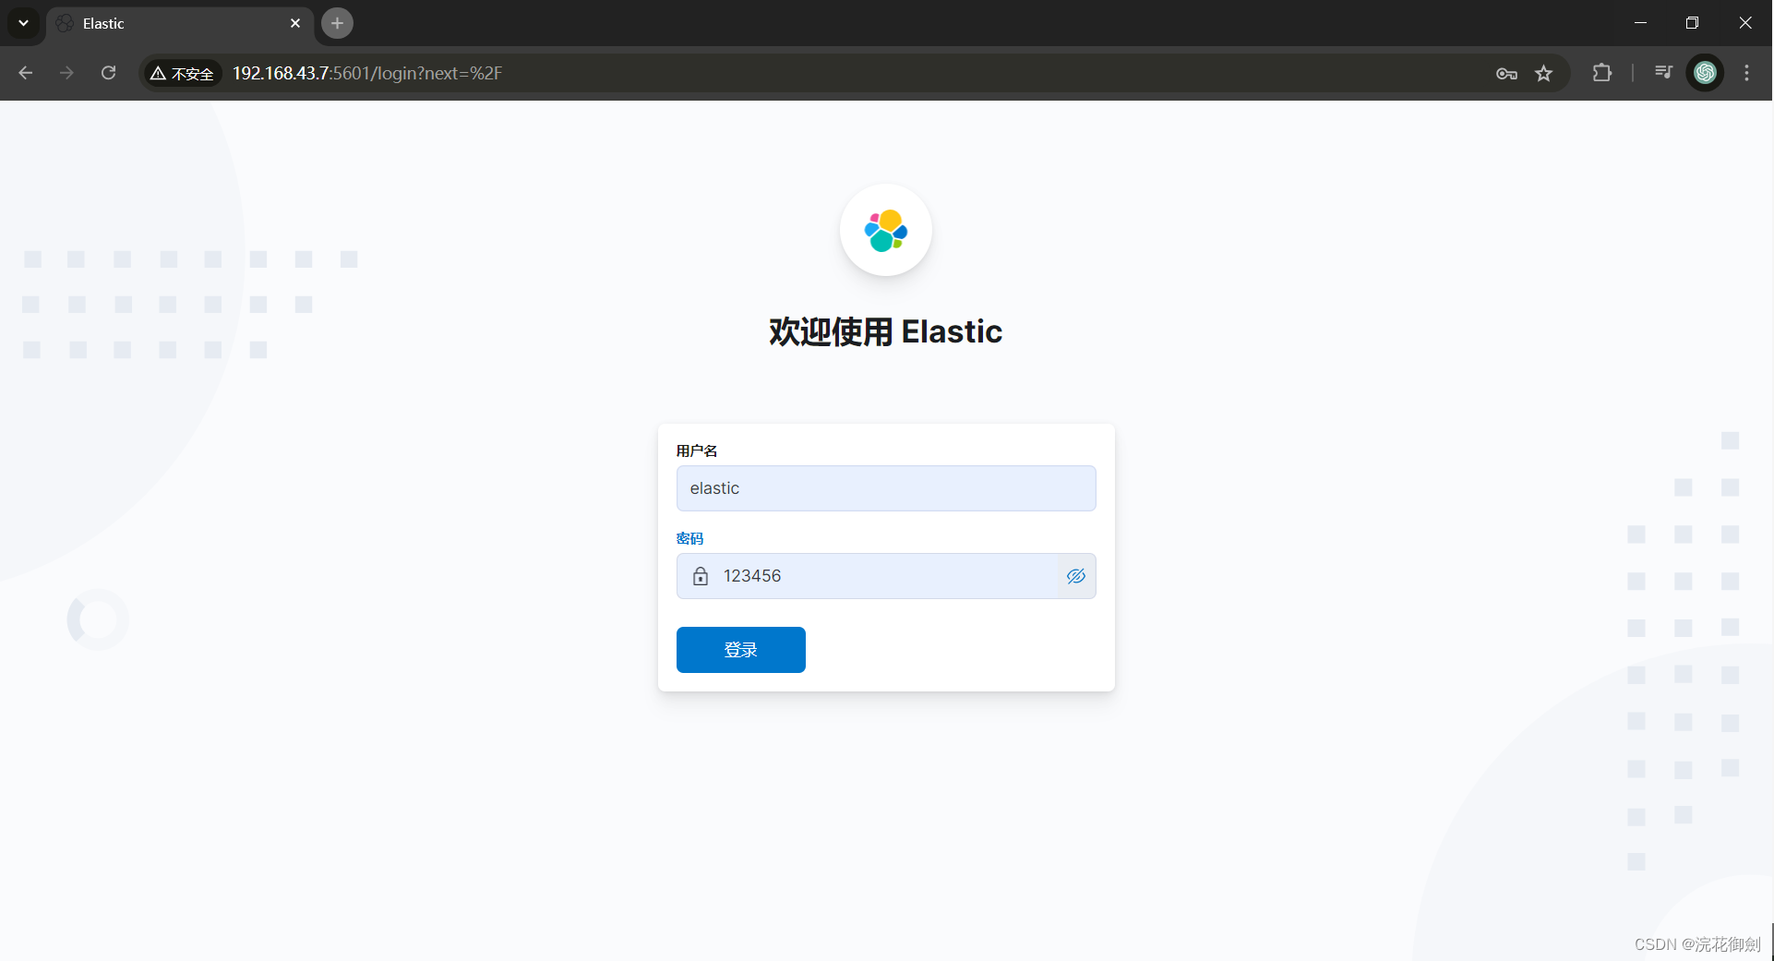The width and height of the screenshot is (1774, 961).
Task: Open the media controls icon
Action: pos(1663,73)
